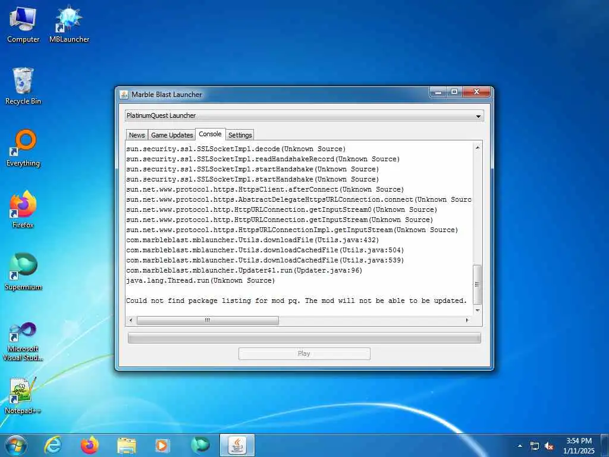Click the 'Updater$1.run(Updater.java:96)' line
This screenshot has width=609, height=457.
coord(244,270)
